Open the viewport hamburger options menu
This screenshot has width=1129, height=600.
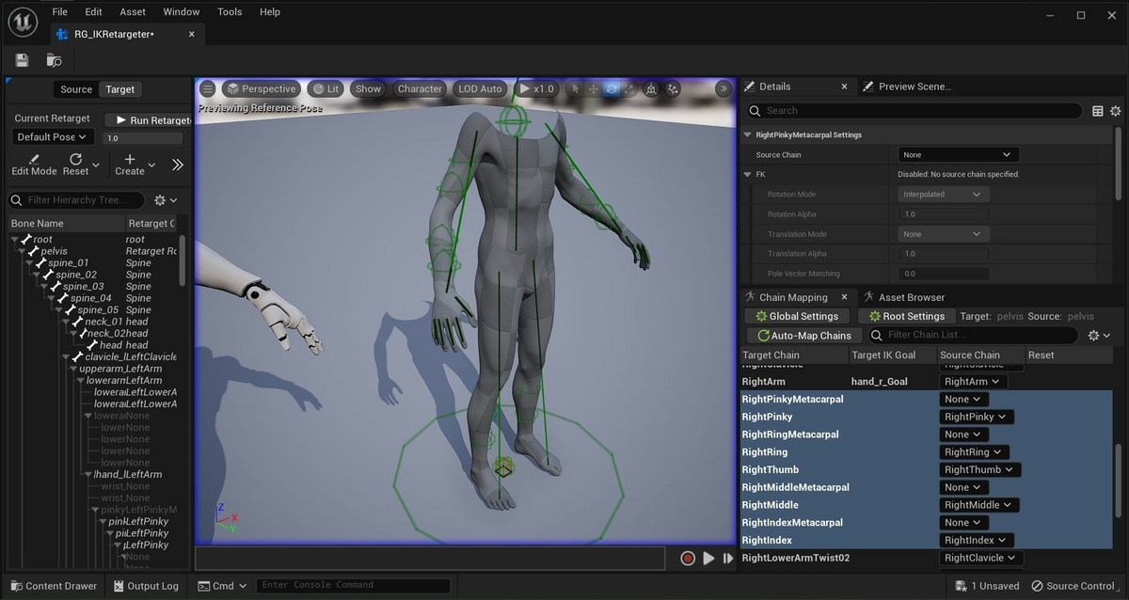point(208,89)
